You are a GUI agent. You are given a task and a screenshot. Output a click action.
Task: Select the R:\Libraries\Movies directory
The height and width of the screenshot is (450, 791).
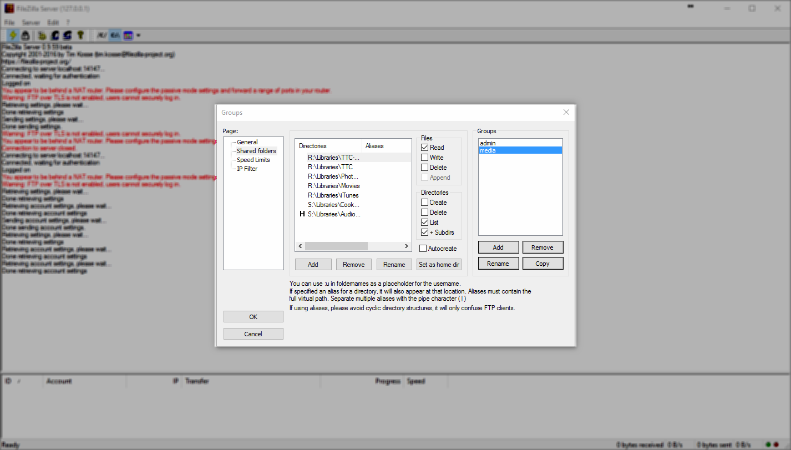353,186
